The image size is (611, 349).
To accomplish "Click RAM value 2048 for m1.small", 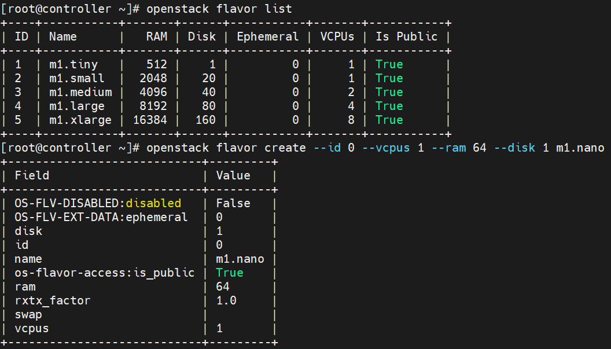I will (x=153, y=78).
